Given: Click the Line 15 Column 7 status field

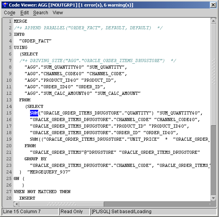Looking at the screenshot, I should click(30, 212).
